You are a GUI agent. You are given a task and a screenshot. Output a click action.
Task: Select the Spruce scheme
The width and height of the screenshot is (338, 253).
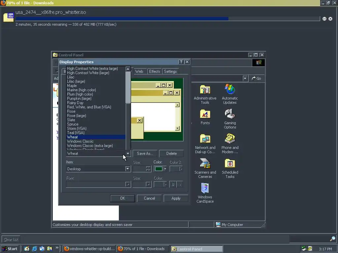(x=96, y=124)
